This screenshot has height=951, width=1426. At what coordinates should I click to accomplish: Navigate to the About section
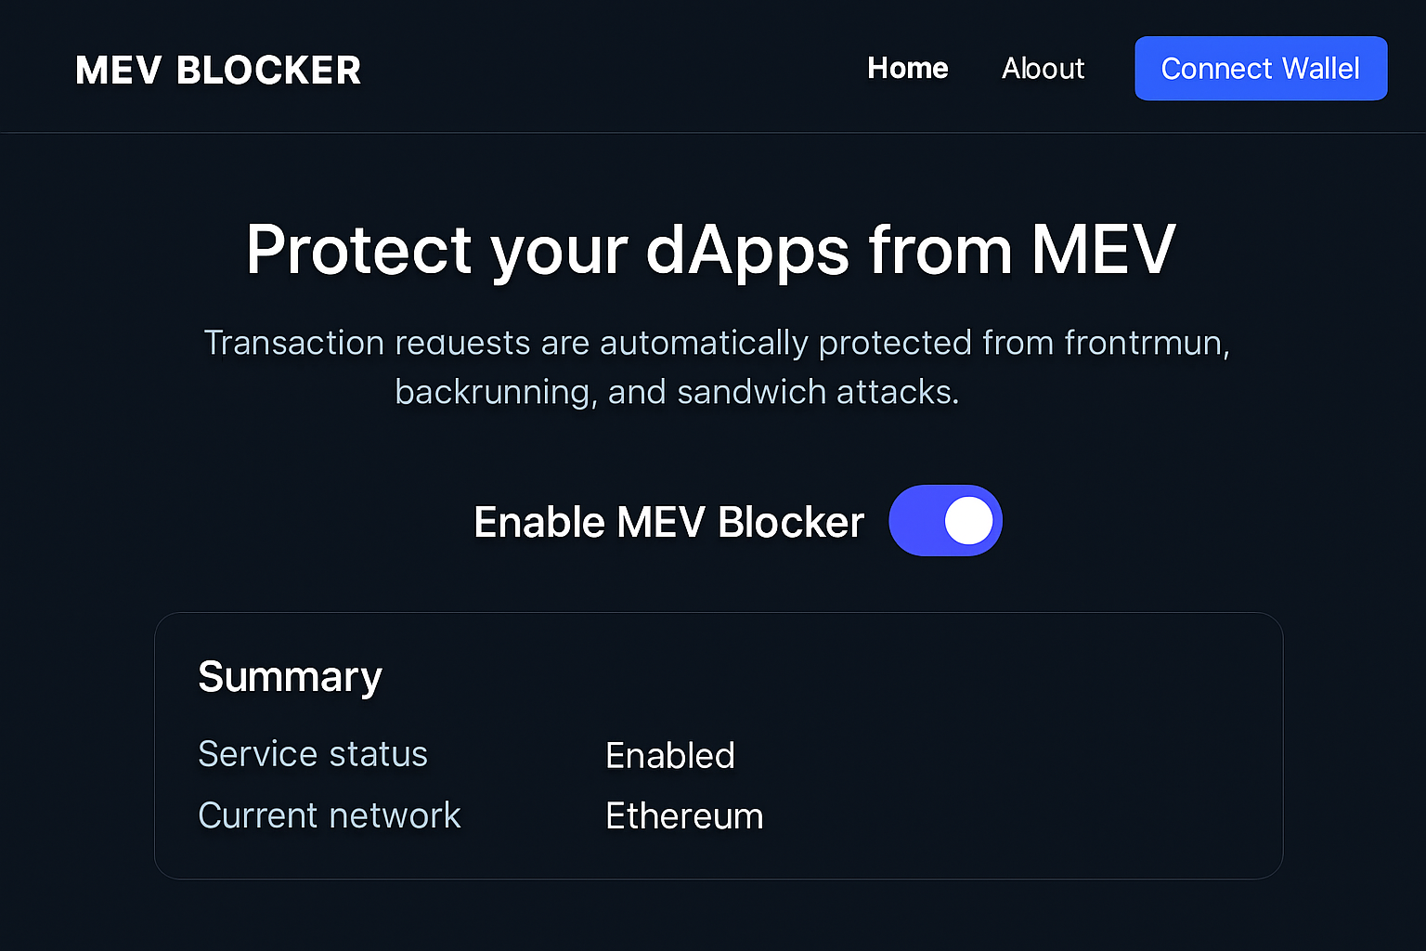point(1043,68)
